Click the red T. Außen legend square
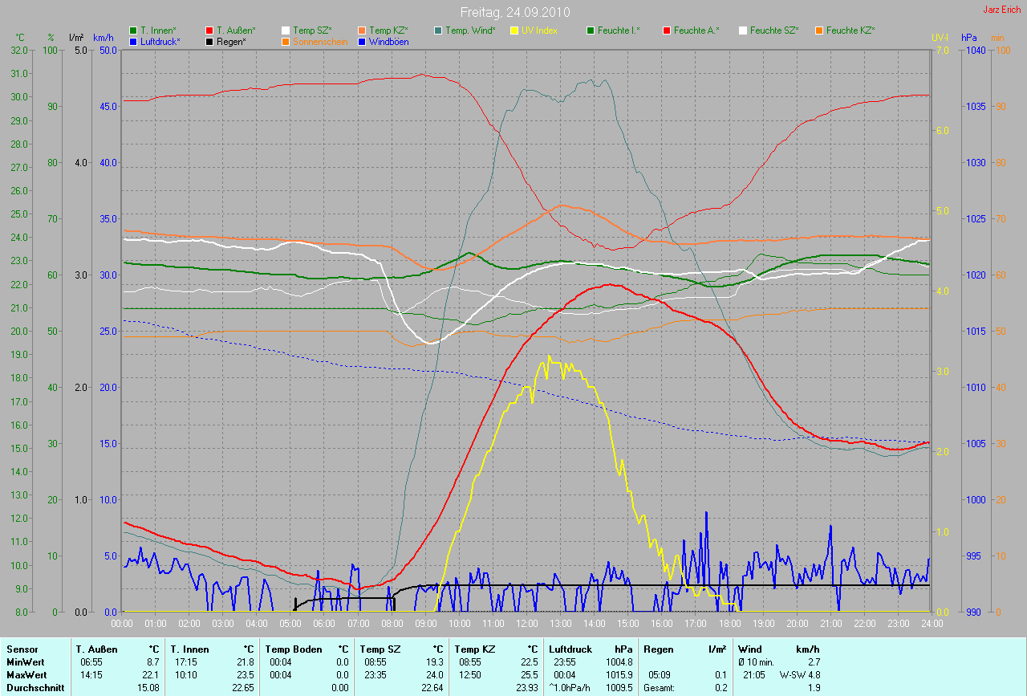 click(209, 31)
